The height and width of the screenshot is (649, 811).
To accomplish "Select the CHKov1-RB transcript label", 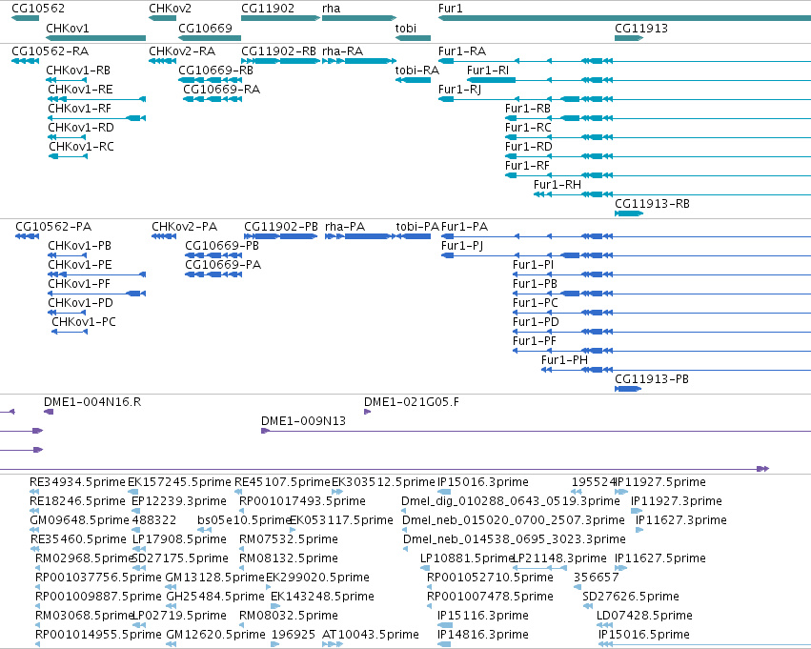I will coord(78,71).
